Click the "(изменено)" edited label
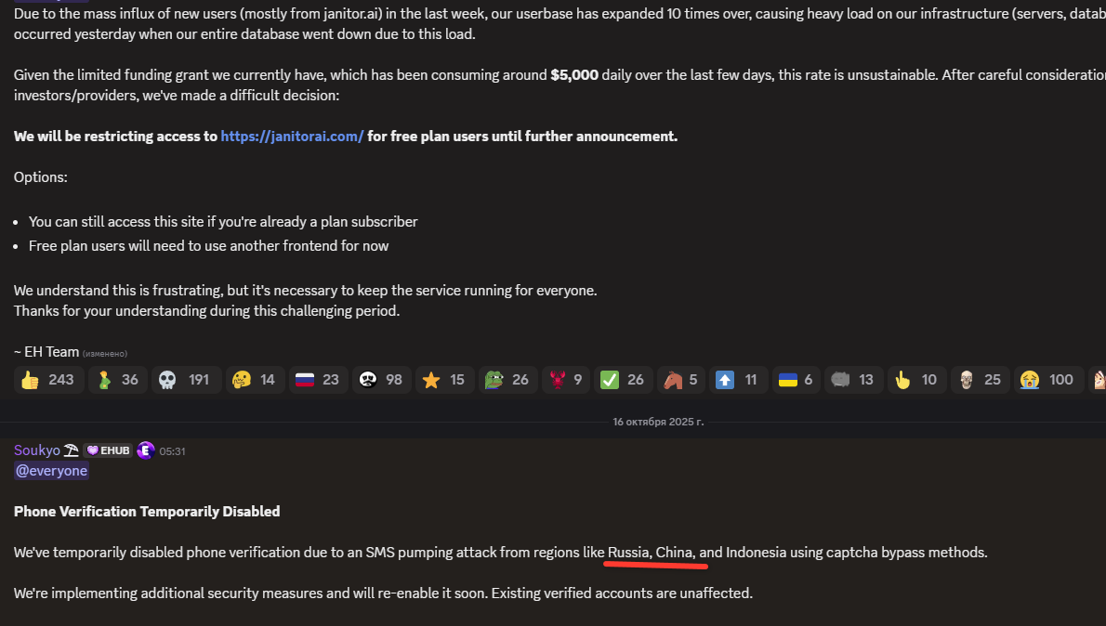This screenshot has width=1106, height=626. tap(105, 353)
